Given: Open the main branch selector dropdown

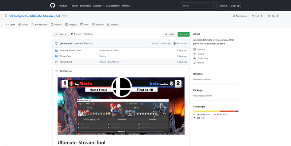Looking at the screenshot, I should tap(60, 34).
